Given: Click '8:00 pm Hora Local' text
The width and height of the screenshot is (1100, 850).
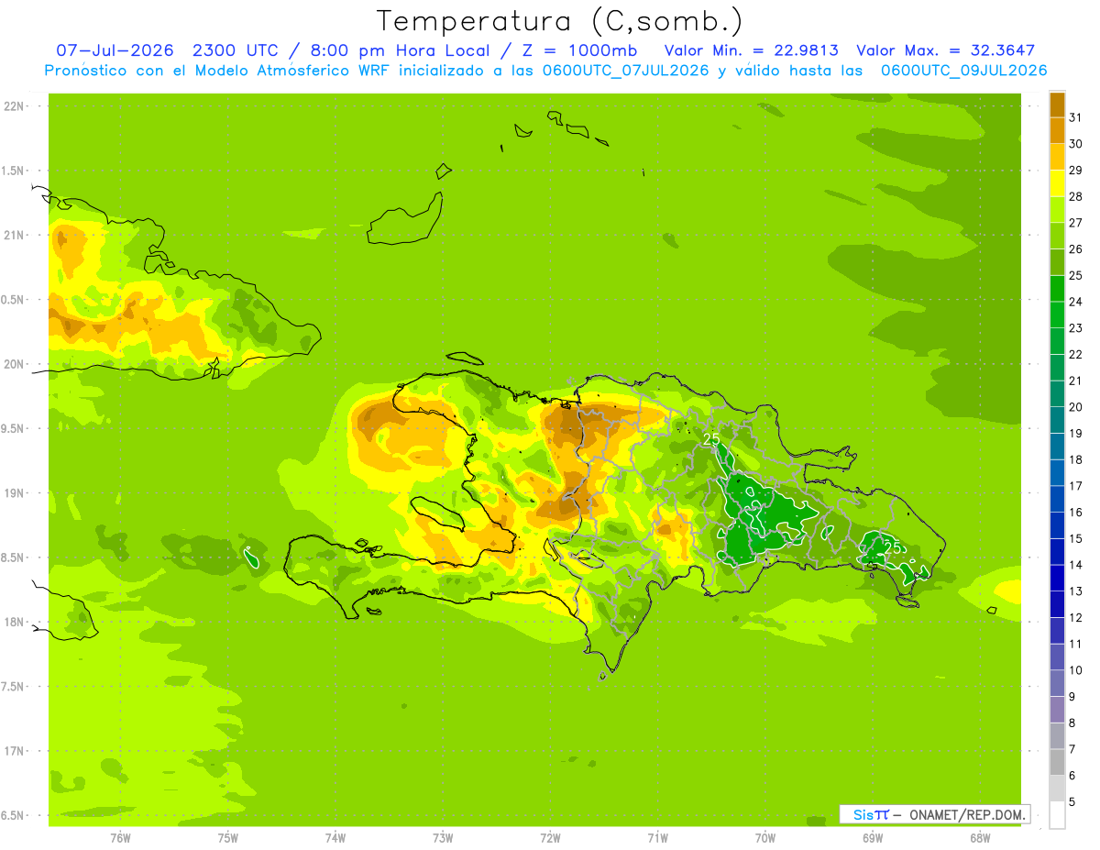Looking at the screenshot, I should point(404,50).
